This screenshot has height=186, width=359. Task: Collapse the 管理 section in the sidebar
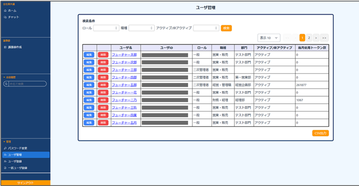click(7, 142)
